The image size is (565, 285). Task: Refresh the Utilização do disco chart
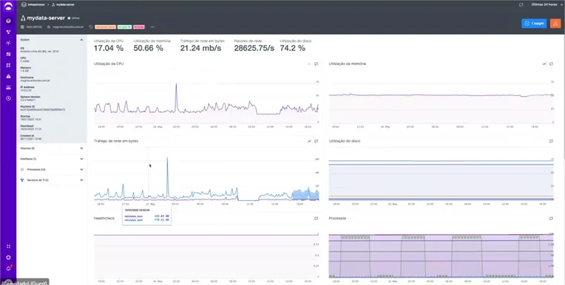[x=551, y=141]
